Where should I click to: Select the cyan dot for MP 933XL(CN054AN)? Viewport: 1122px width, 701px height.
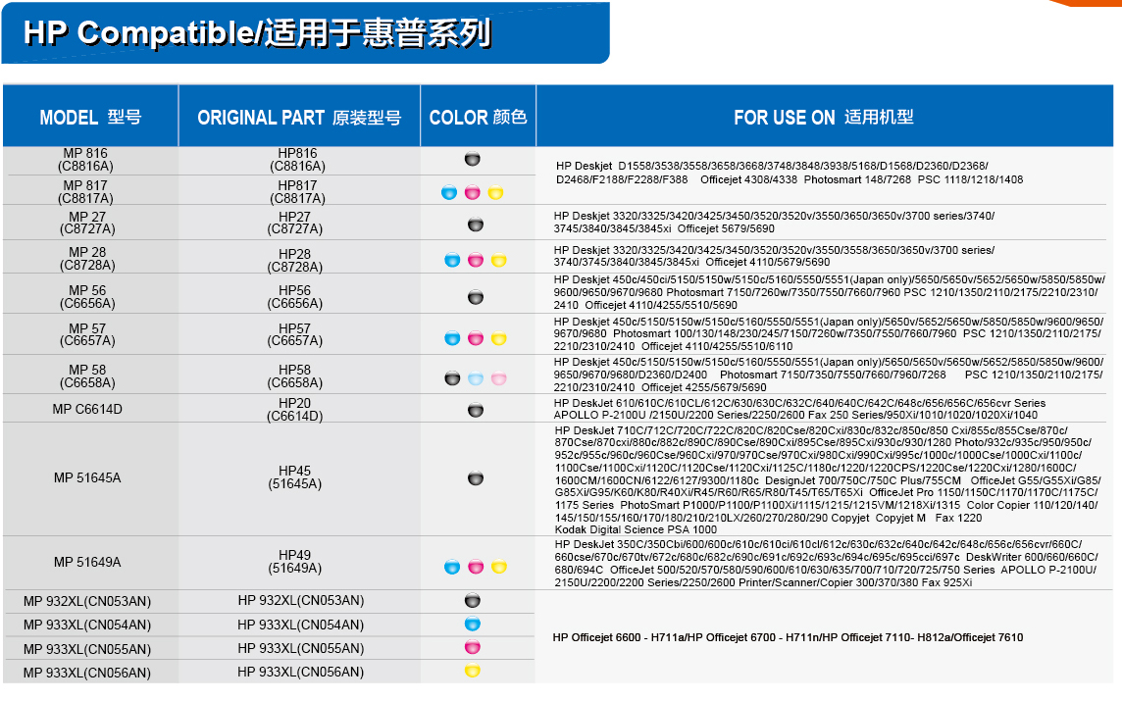[473, 624]
